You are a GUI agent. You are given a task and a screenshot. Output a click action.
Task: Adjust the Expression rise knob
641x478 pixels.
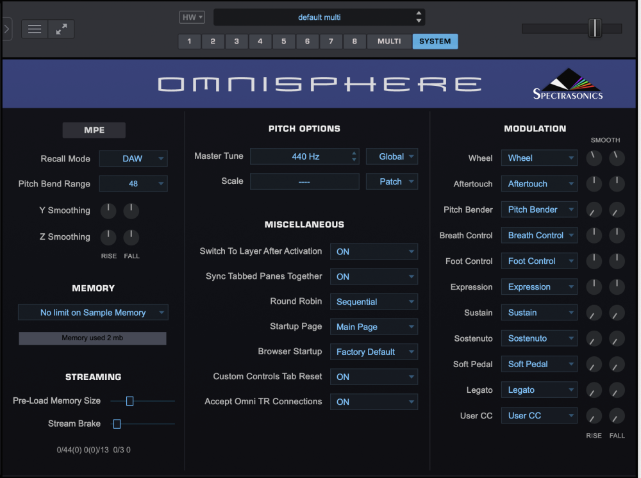[594, 287]
